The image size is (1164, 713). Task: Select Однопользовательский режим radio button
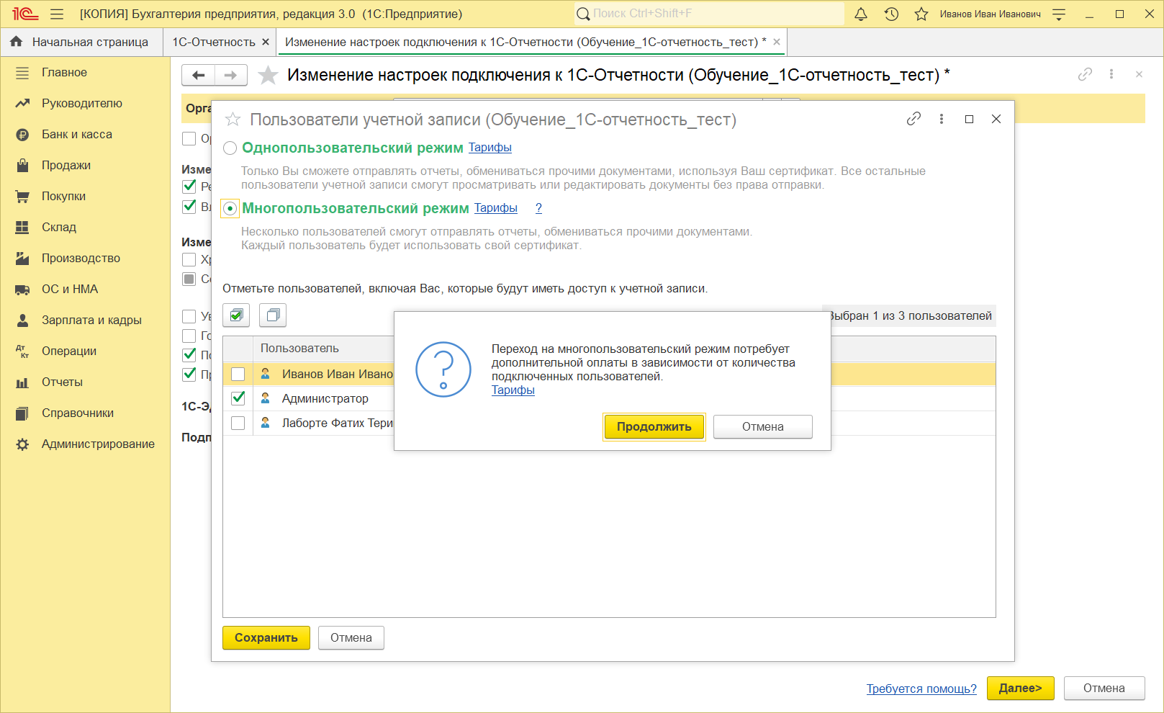coord(230,148)
